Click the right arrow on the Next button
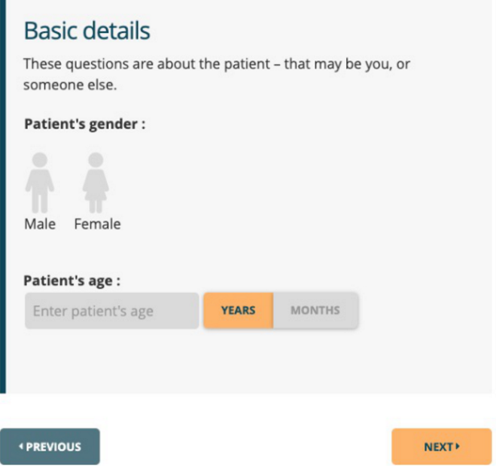496x468 pixels. pyautogui.click(x=458, y=447)
